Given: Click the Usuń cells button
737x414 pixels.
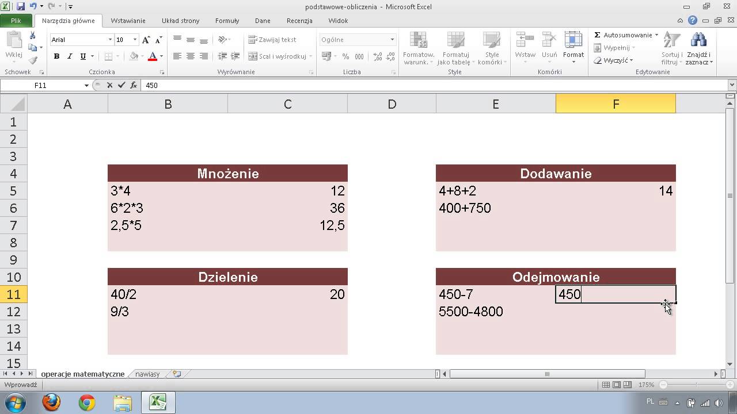Looking at the screenshot, I should (x=549, y=47).
